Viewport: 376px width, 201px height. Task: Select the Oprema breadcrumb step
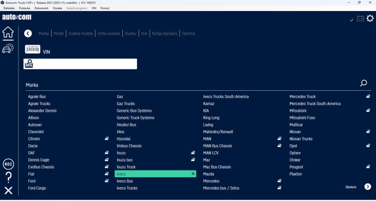click(x=189, y=33)
